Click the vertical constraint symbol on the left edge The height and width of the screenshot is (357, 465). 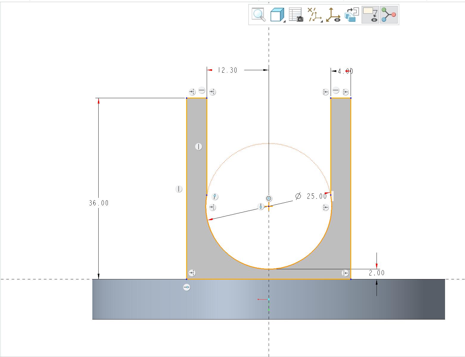tap(179, 189)
